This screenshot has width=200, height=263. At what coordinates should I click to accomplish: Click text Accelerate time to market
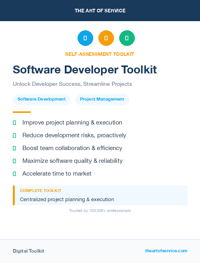click(x=57, y=174)
